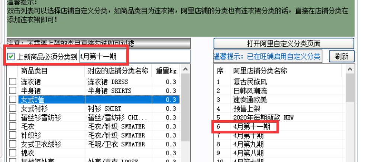The image size is (369, 162).
Task: Select 预售上架 in Ali categories
Action: click(x=247, y=109)
